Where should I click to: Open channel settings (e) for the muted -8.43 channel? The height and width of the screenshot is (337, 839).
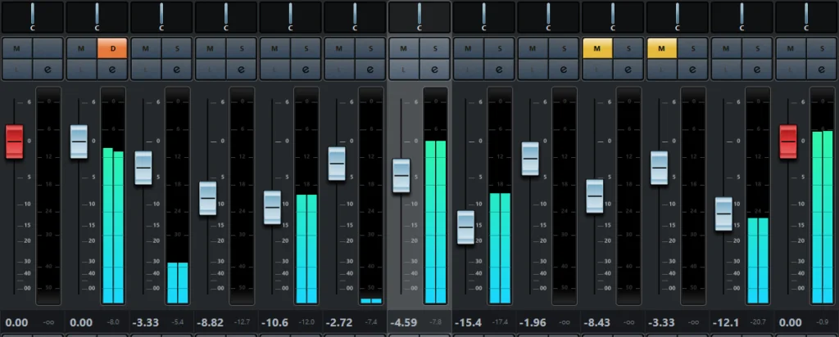click(628, 70)
